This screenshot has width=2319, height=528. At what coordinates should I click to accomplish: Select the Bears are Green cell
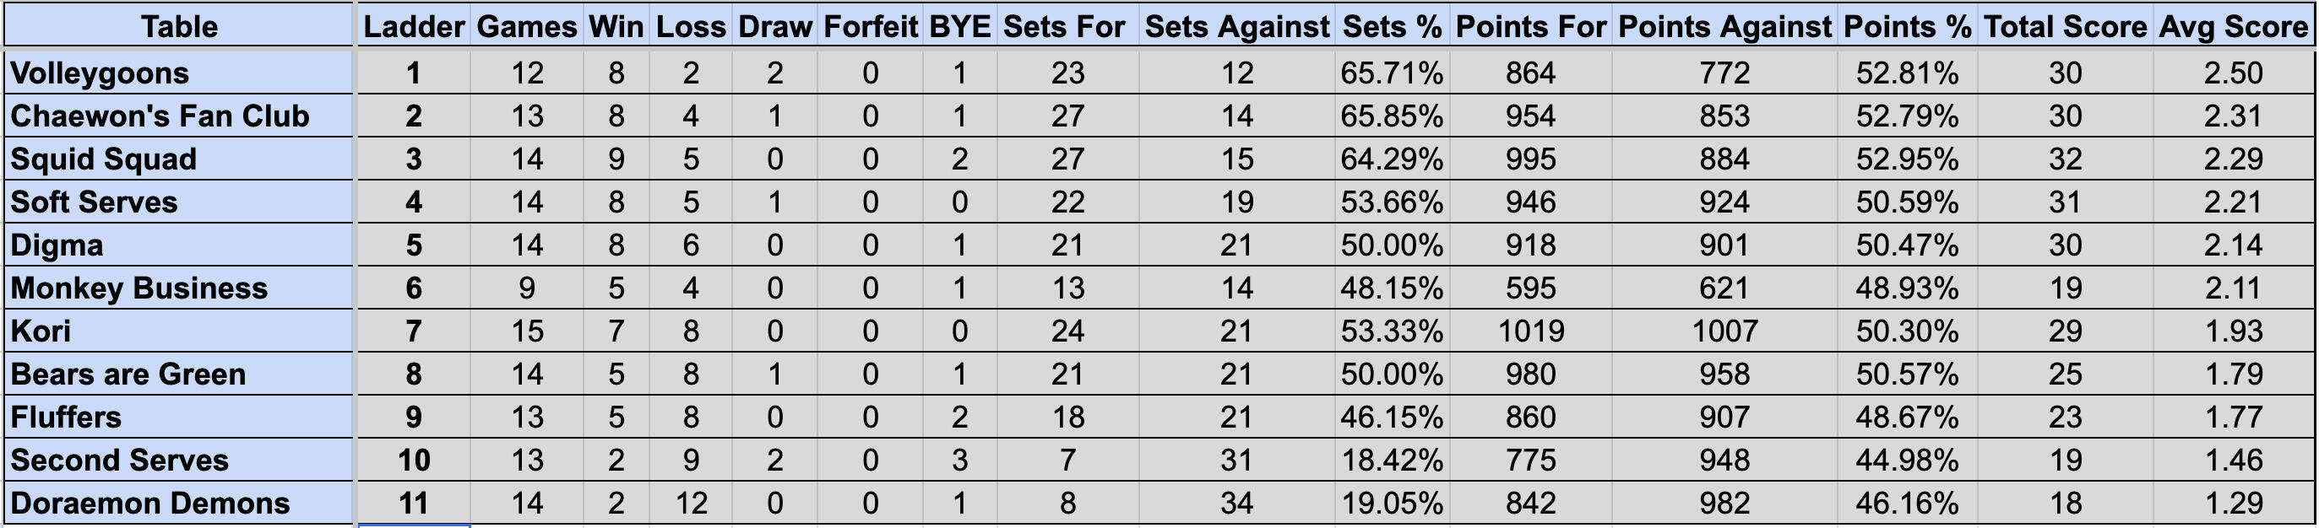[x=178, y=374]
